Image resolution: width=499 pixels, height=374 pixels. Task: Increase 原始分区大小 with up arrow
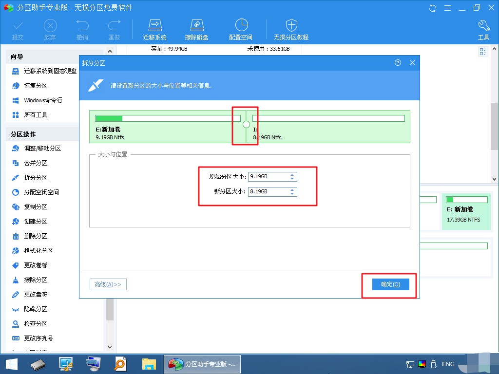pos(292,174)
